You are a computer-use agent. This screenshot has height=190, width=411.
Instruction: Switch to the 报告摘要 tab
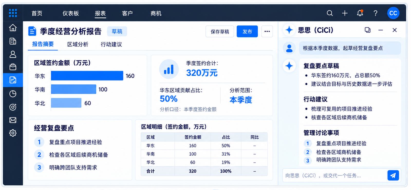[x=43, y=44]
